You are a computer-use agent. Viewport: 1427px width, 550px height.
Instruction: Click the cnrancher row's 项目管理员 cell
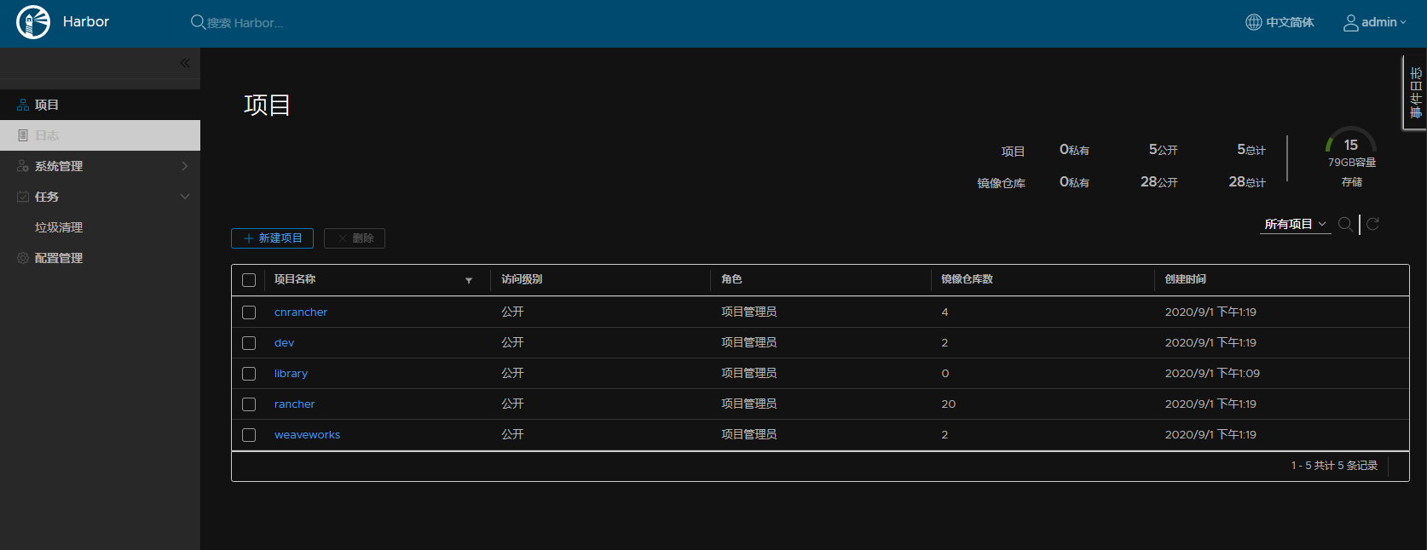click(x=748, y=312)
